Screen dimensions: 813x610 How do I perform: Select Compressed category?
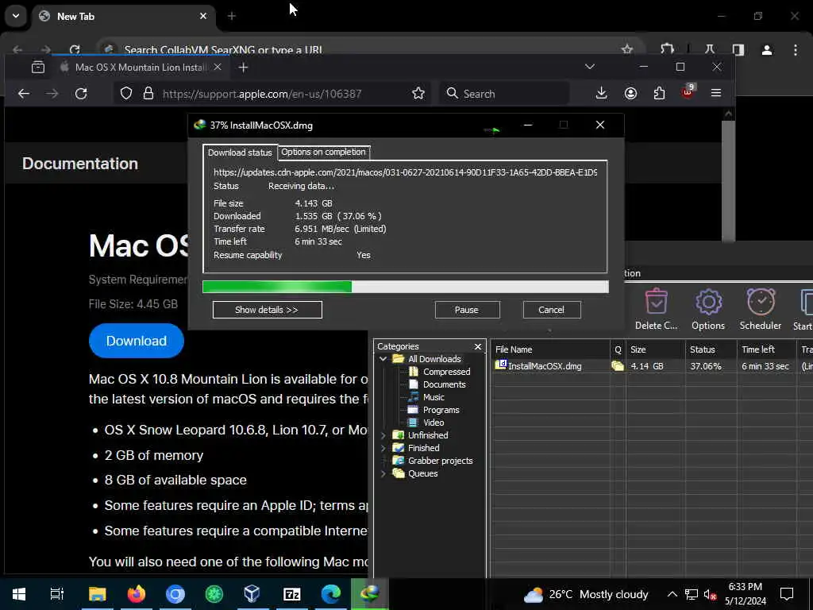click(x=446, y=372)
